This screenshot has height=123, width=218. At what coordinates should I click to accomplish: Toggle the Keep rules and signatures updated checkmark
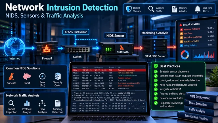click(x=156, y=85)
